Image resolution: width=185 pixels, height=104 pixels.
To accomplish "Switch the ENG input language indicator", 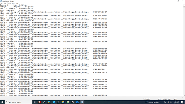I will [x=171, y=102].
